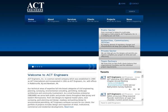Screen dimensions: 168x112
Task: Click the Tweet to @ACTEngineers field
Action: coord(121,103)
